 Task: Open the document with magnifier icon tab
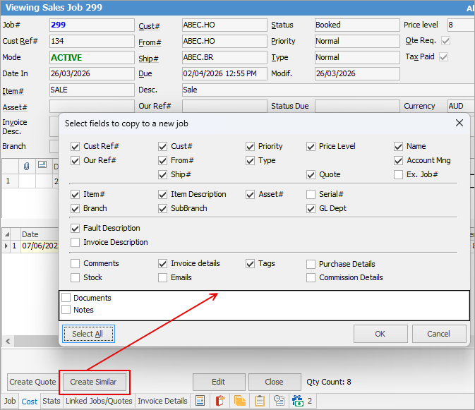point(279,401)
